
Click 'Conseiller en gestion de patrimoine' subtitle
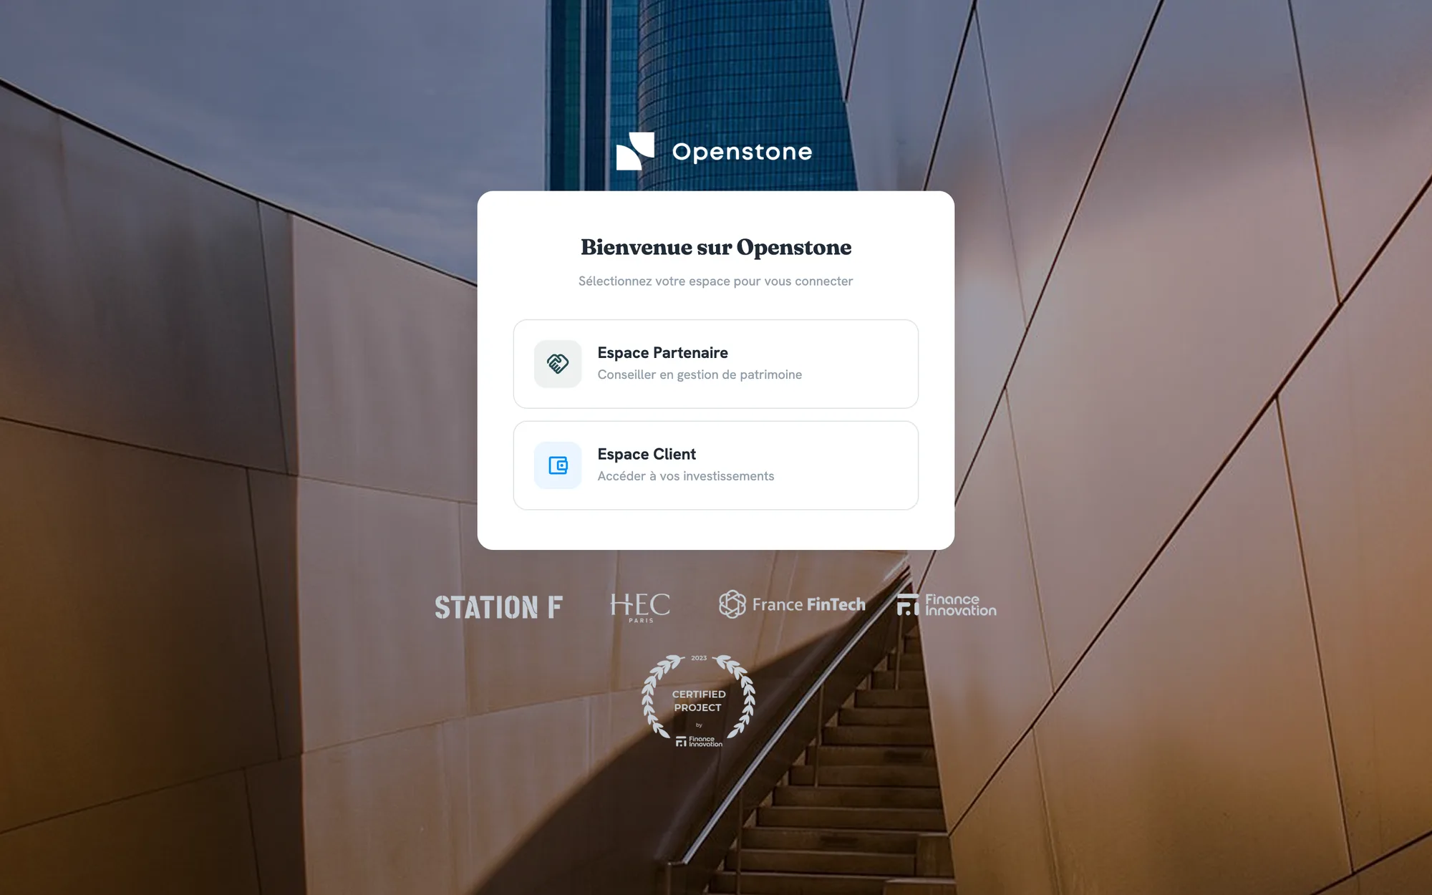click(x=700, y=374)
